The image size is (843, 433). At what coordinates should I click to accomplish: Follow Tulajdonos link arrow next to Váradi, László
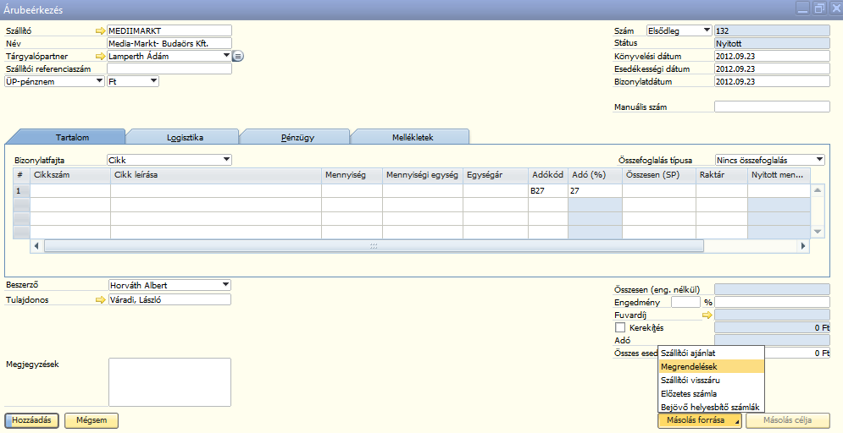coord(101,300)
